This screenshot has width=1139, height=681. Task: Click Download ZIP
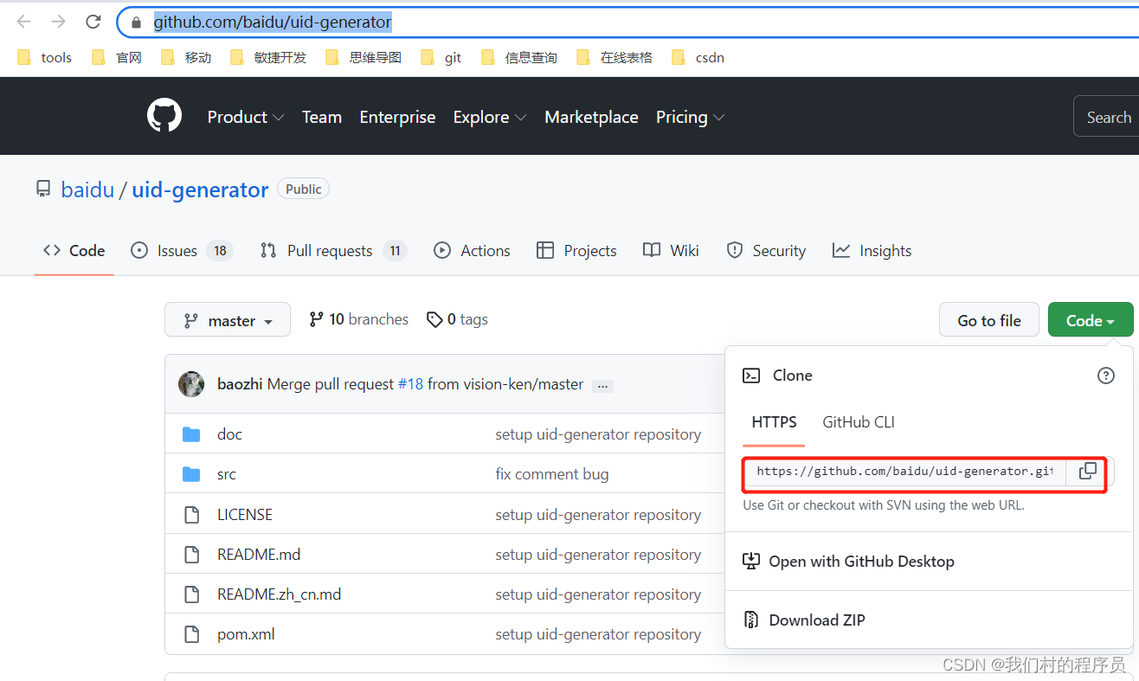817,620
